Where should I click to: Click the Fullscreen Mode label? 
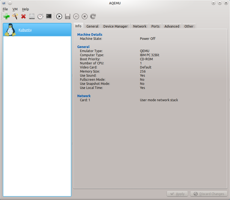pos(92,79)
